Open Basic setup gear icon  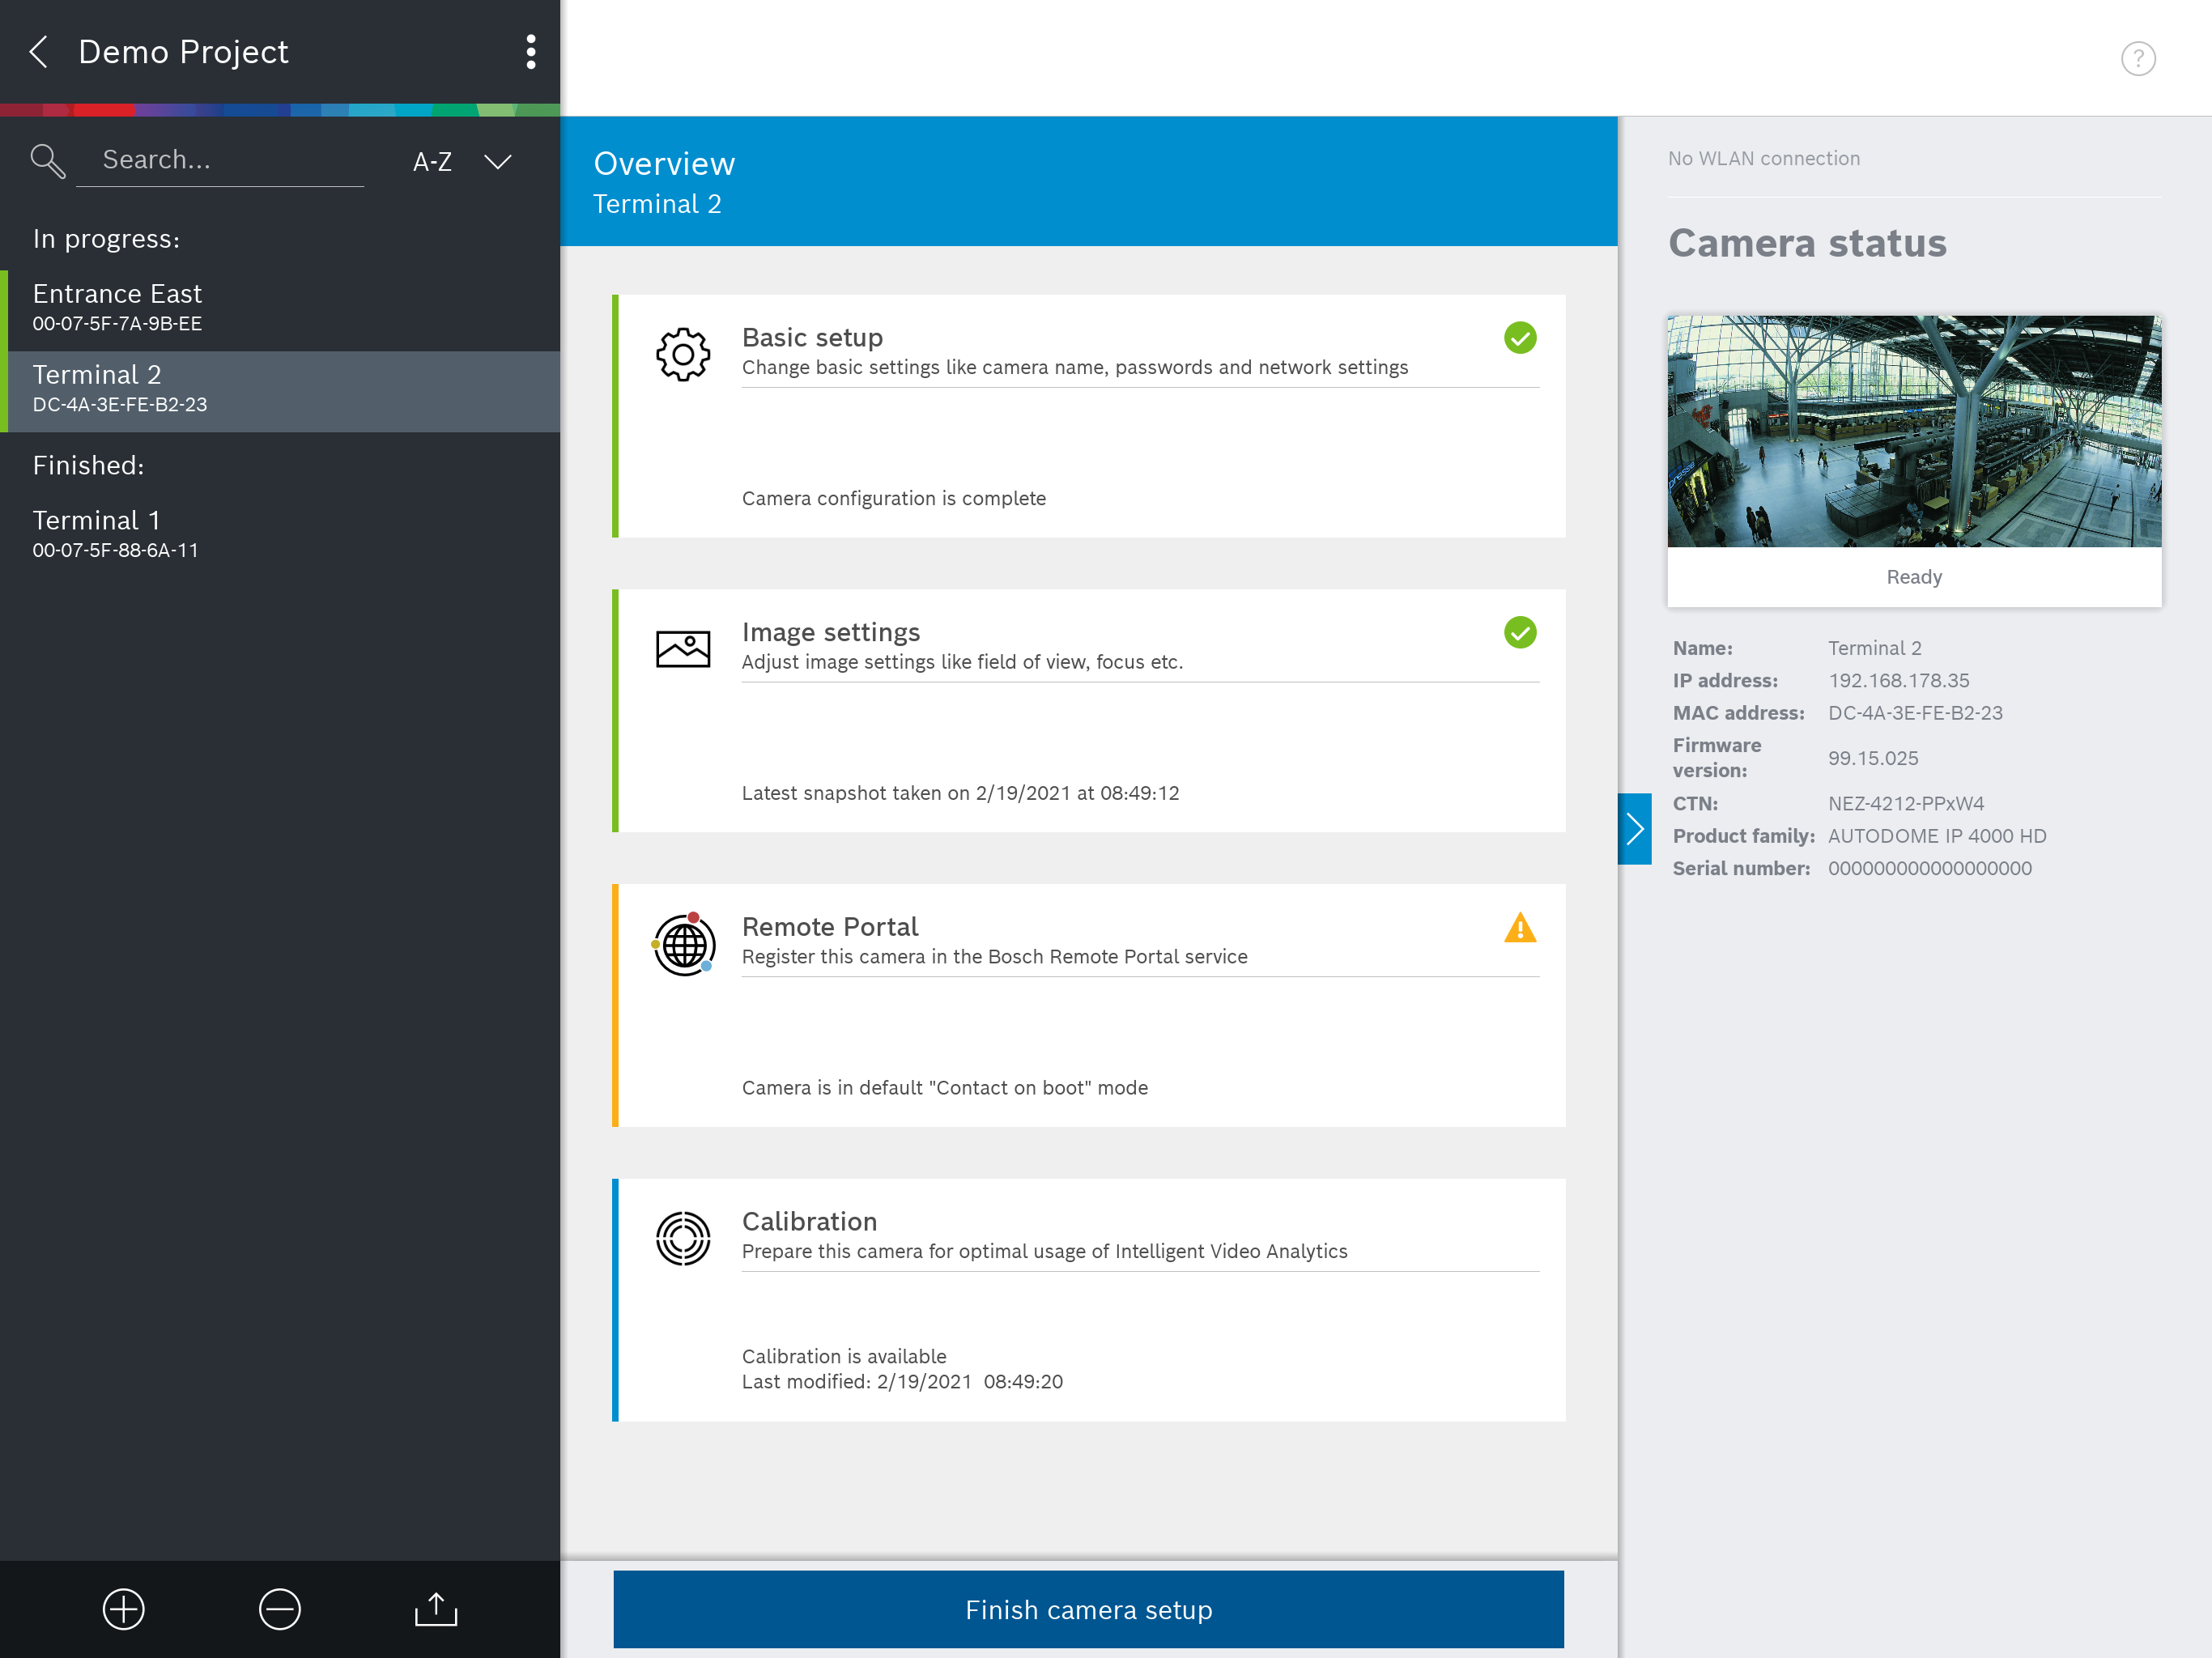click(683, 354)
